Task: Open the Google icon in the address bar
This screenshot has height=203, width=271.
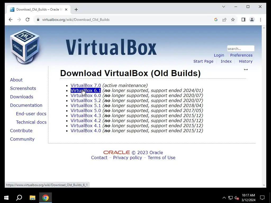Action: coord(216,20)
